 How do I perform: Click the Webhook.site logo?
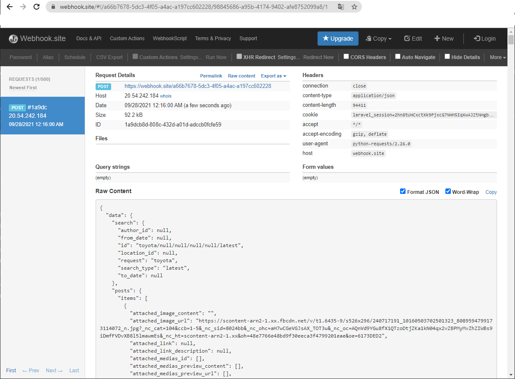[x=37, y=39]
